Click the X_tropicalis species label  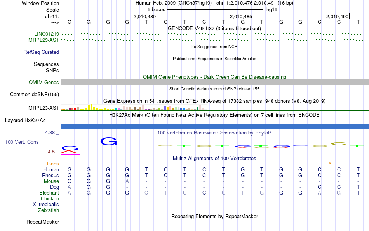46,205
